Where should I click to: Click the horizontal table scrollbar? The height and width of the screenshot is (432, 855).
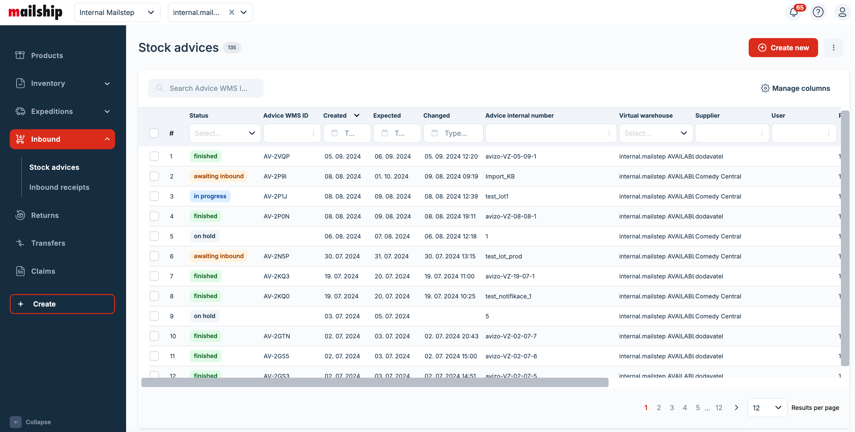375,382
